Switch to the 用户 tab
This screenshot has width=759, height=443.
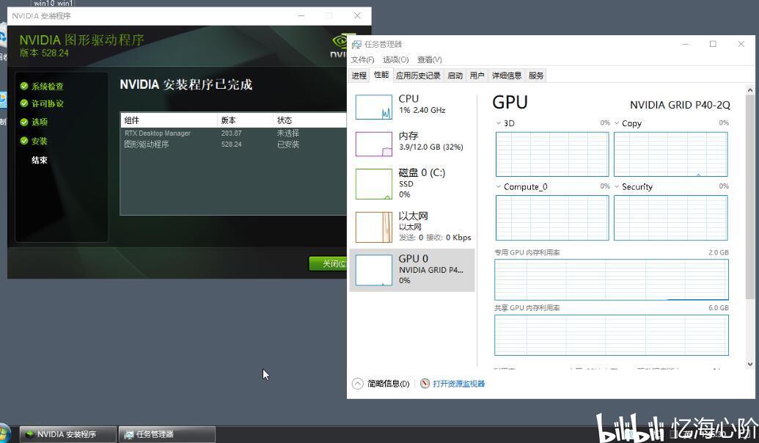[477, 76]
